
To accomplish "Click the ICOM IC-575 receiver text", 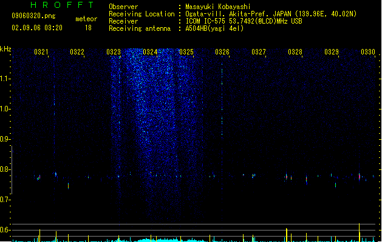I will (244, 21).
